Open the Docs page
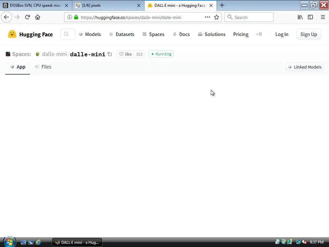This screenshot has width=329, height=247. (x=181, y=34)
